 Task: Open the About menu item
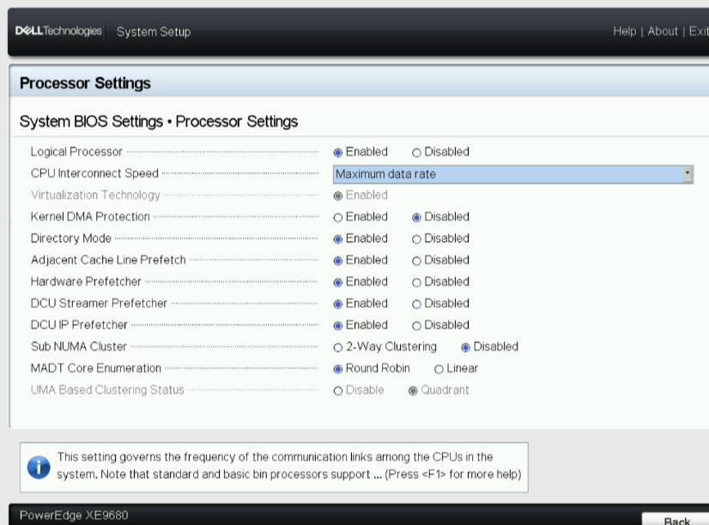point(663,31)
